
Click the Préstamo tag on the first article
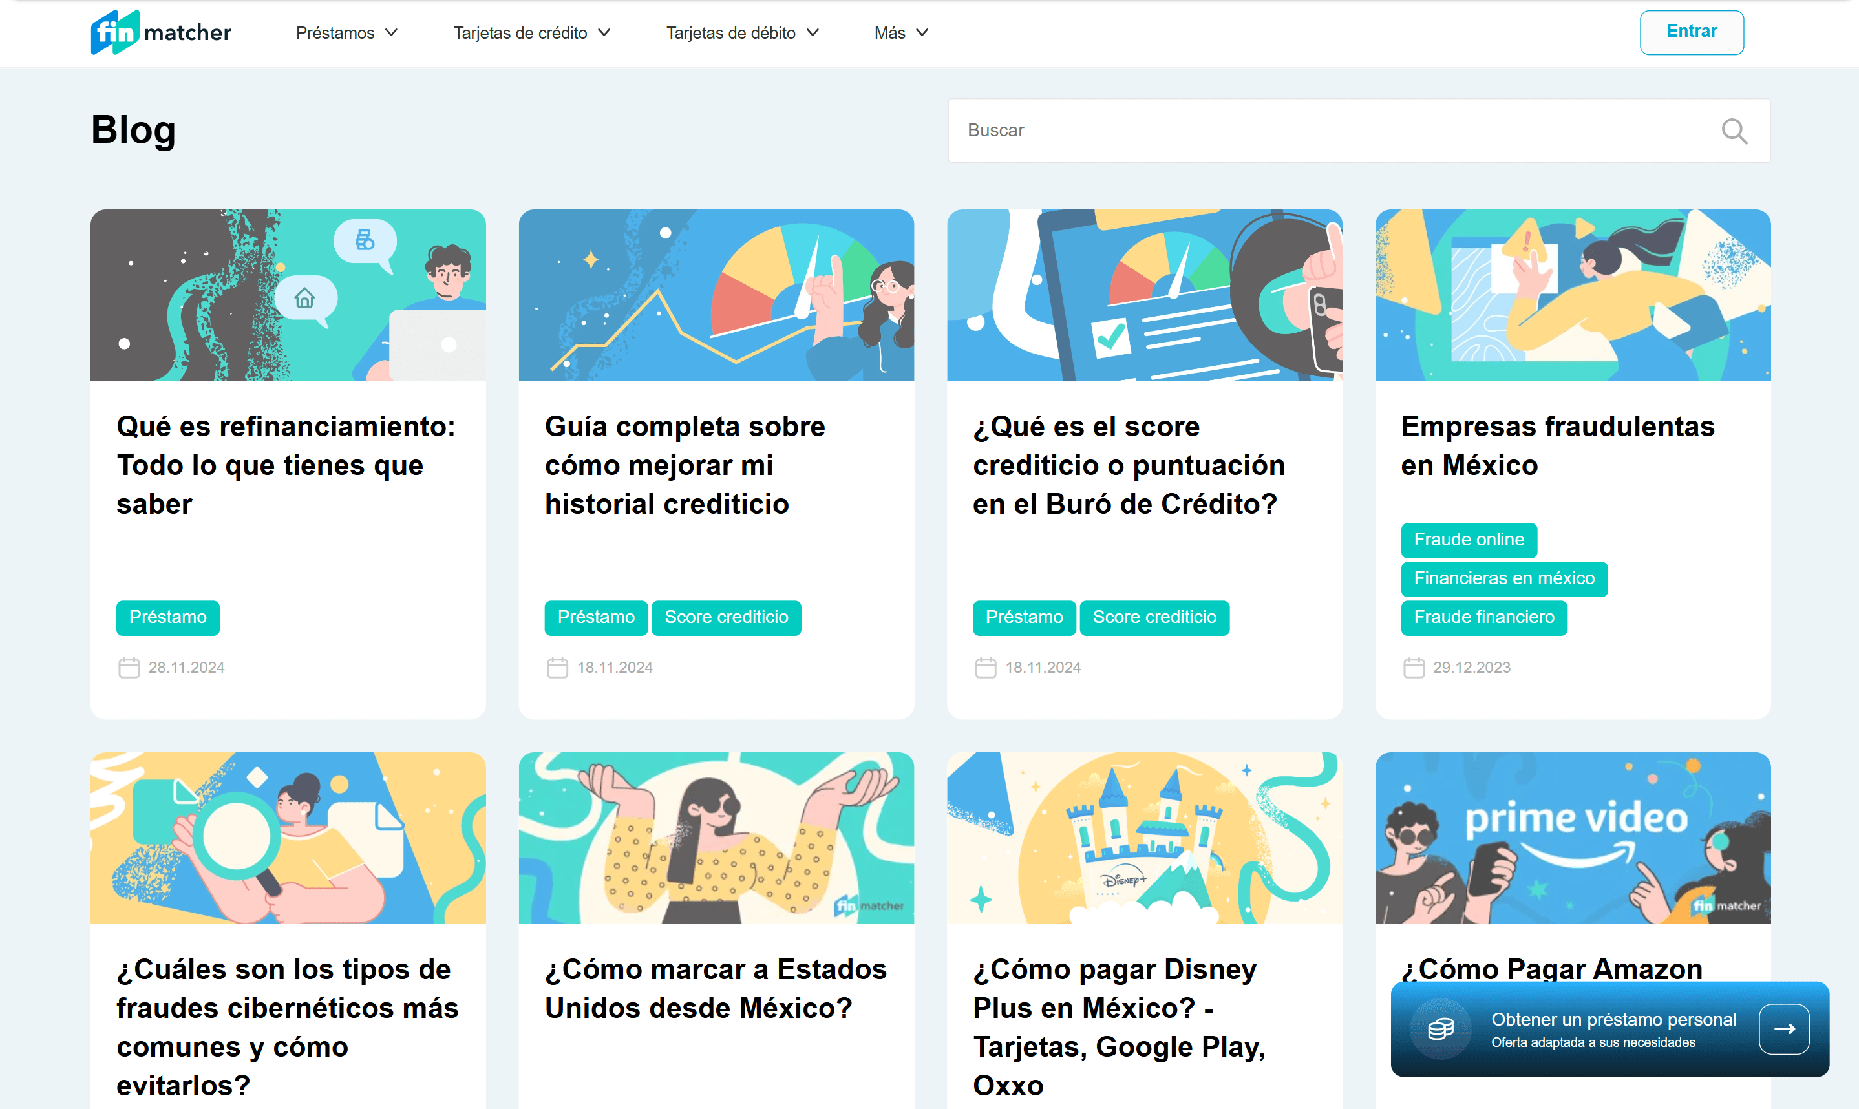tap(167, 617)
